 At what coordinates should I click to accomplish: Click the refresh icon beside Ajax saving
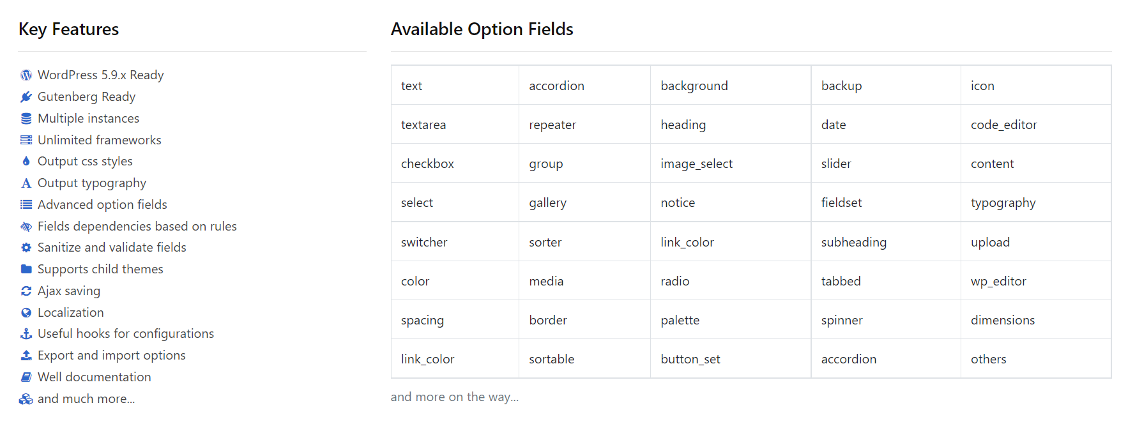click(26, 291)
